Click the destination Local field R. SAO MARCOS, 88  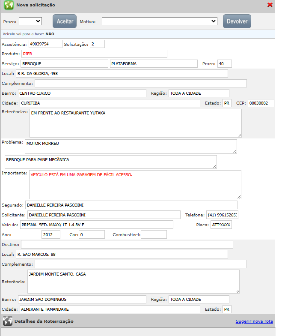click(122, 255)
